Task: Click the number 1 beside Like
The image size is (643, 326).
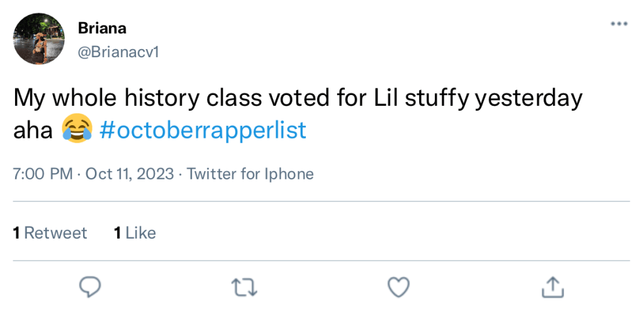Action: point(117,233)
